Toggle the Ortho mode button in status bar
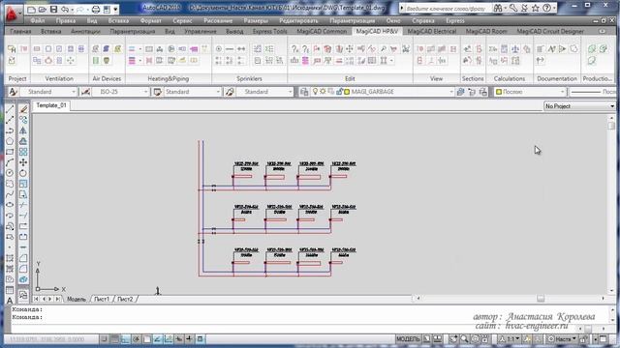620x348 pixels. click(x=125, y=339)
